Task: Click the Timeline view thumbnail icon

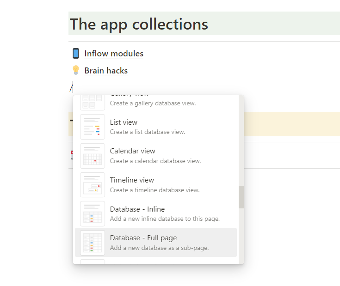Action: click(93, 185)
